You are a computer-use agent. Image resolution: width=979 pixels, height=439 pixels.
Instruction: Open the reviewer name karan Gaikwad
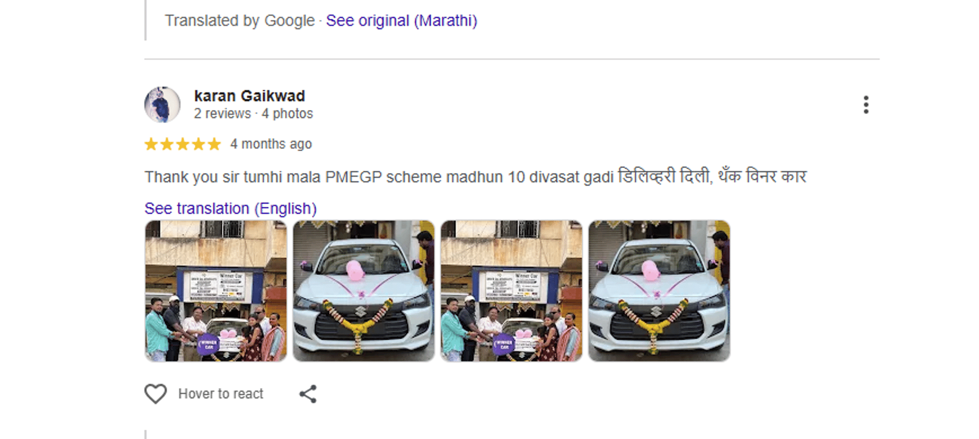tap(249, 96)
